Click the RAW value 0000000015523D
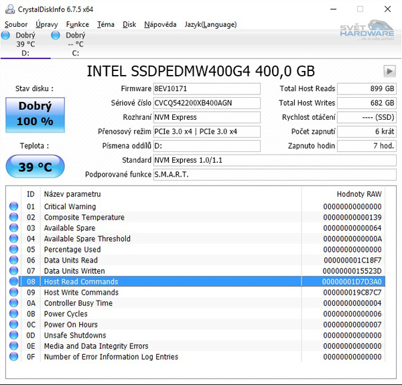The image size is (402, 385). [x=352, y=271]
